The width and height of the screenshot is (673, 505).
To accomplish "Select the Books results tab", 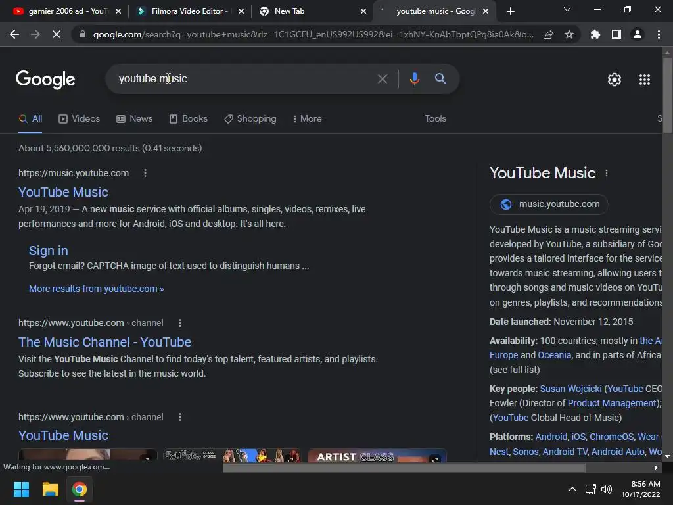I will point(189,118).
